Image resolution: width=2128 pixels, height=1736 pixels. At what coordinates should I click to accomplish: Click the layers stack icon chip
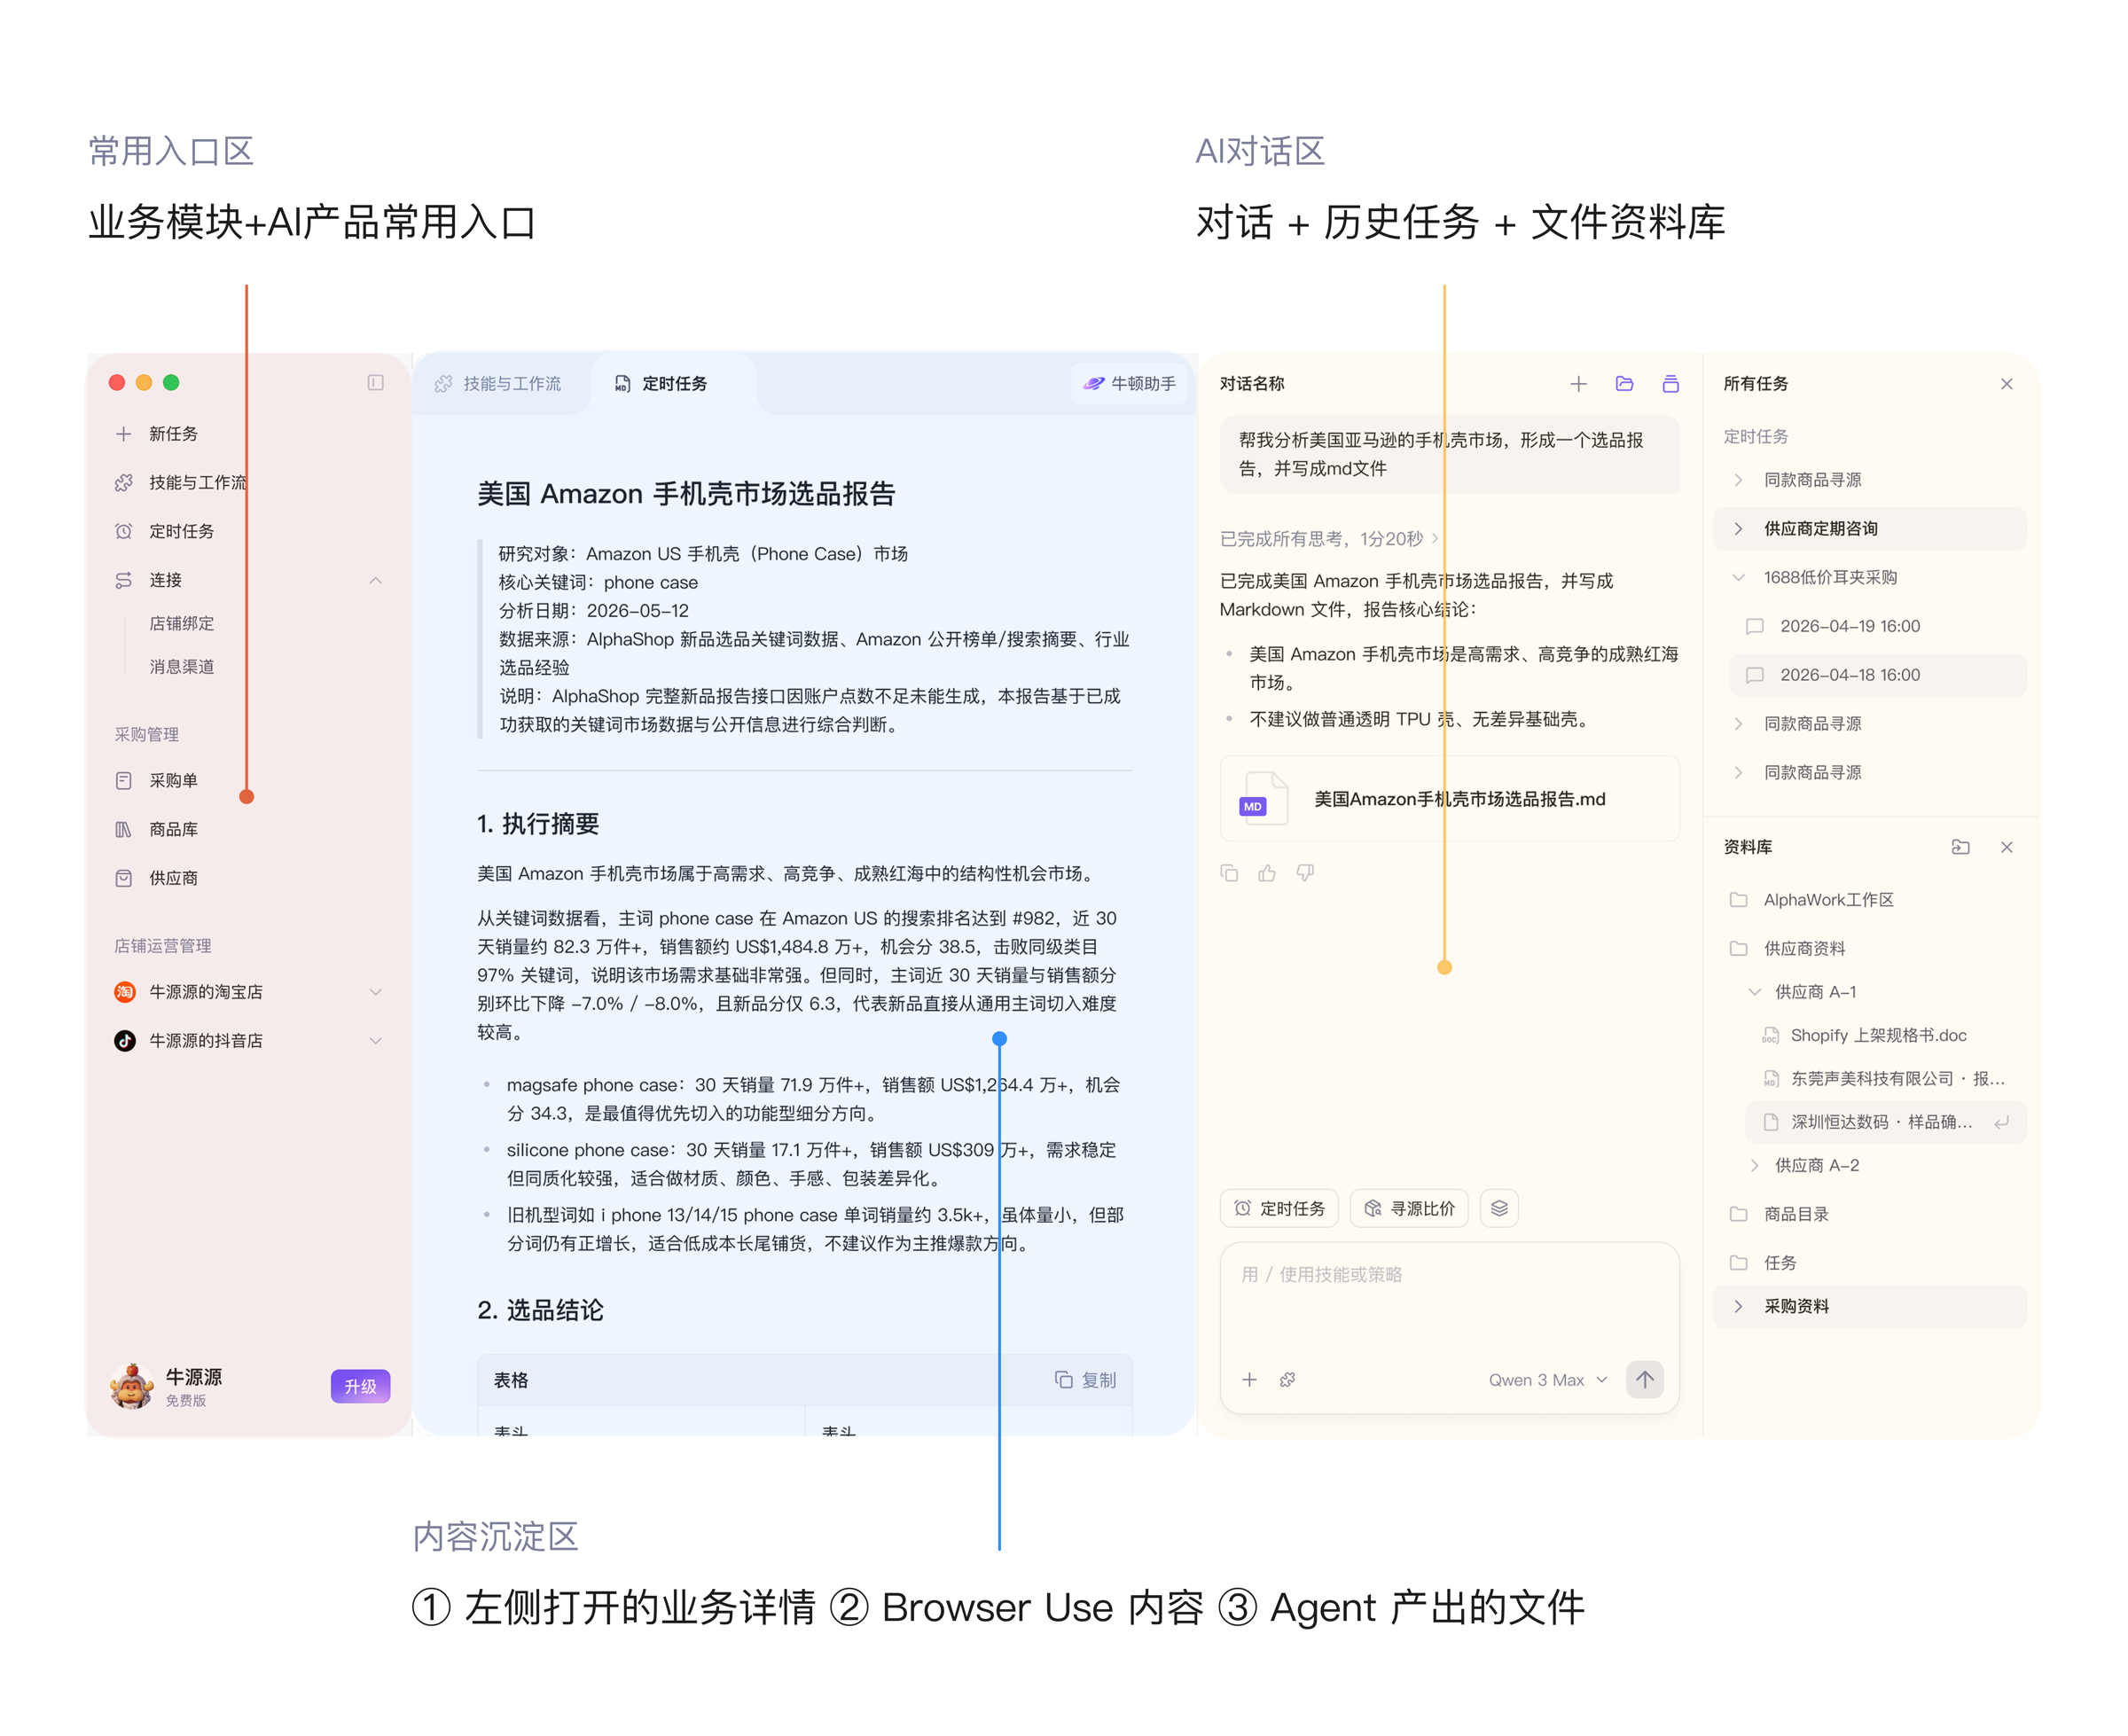[x=1499, y=1209]
